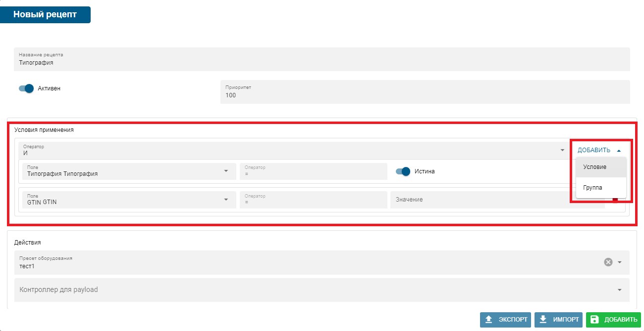The image size is (644, 331).
Task: Clear the Пресет оборудования selection with the X icon
Action: (608, 262)
